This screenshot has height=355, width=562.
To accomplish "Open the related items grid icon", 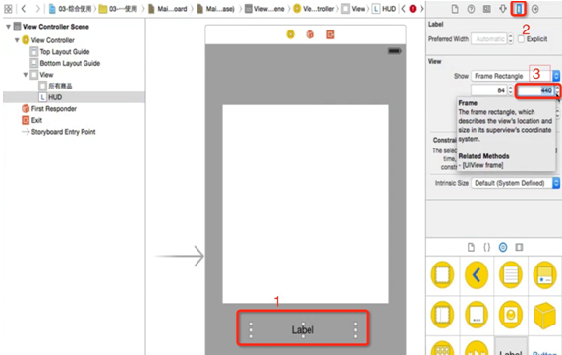I will point(8,9).
